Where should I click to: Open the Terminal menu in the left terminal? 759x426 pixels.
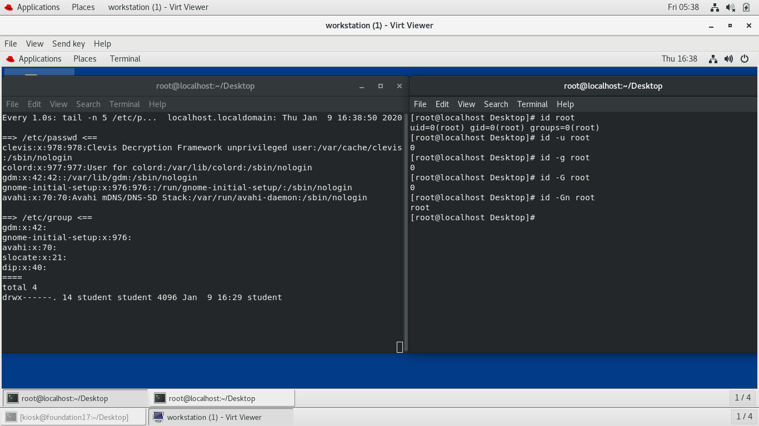(x=124, y=104)
